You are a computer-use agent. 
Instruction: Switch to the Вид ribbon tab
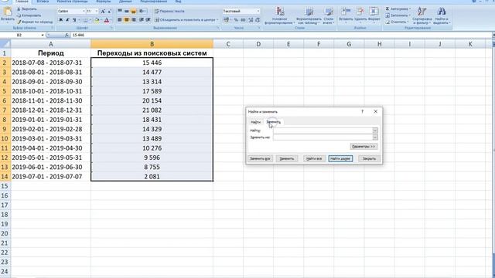click(178, 2)
